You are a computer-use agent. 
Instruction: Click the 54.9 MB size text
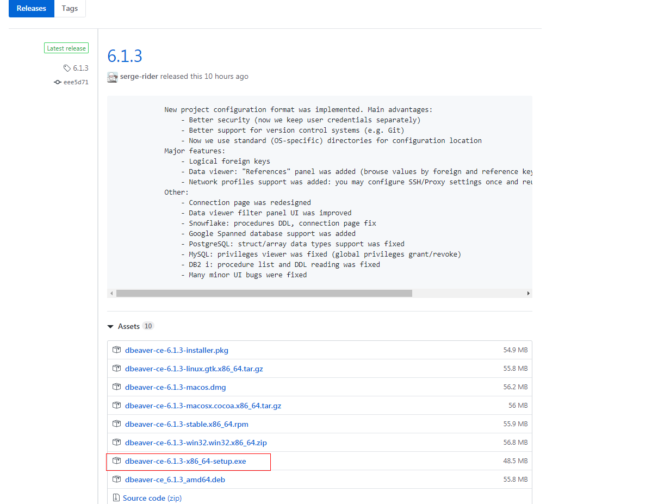click(515, 350)
